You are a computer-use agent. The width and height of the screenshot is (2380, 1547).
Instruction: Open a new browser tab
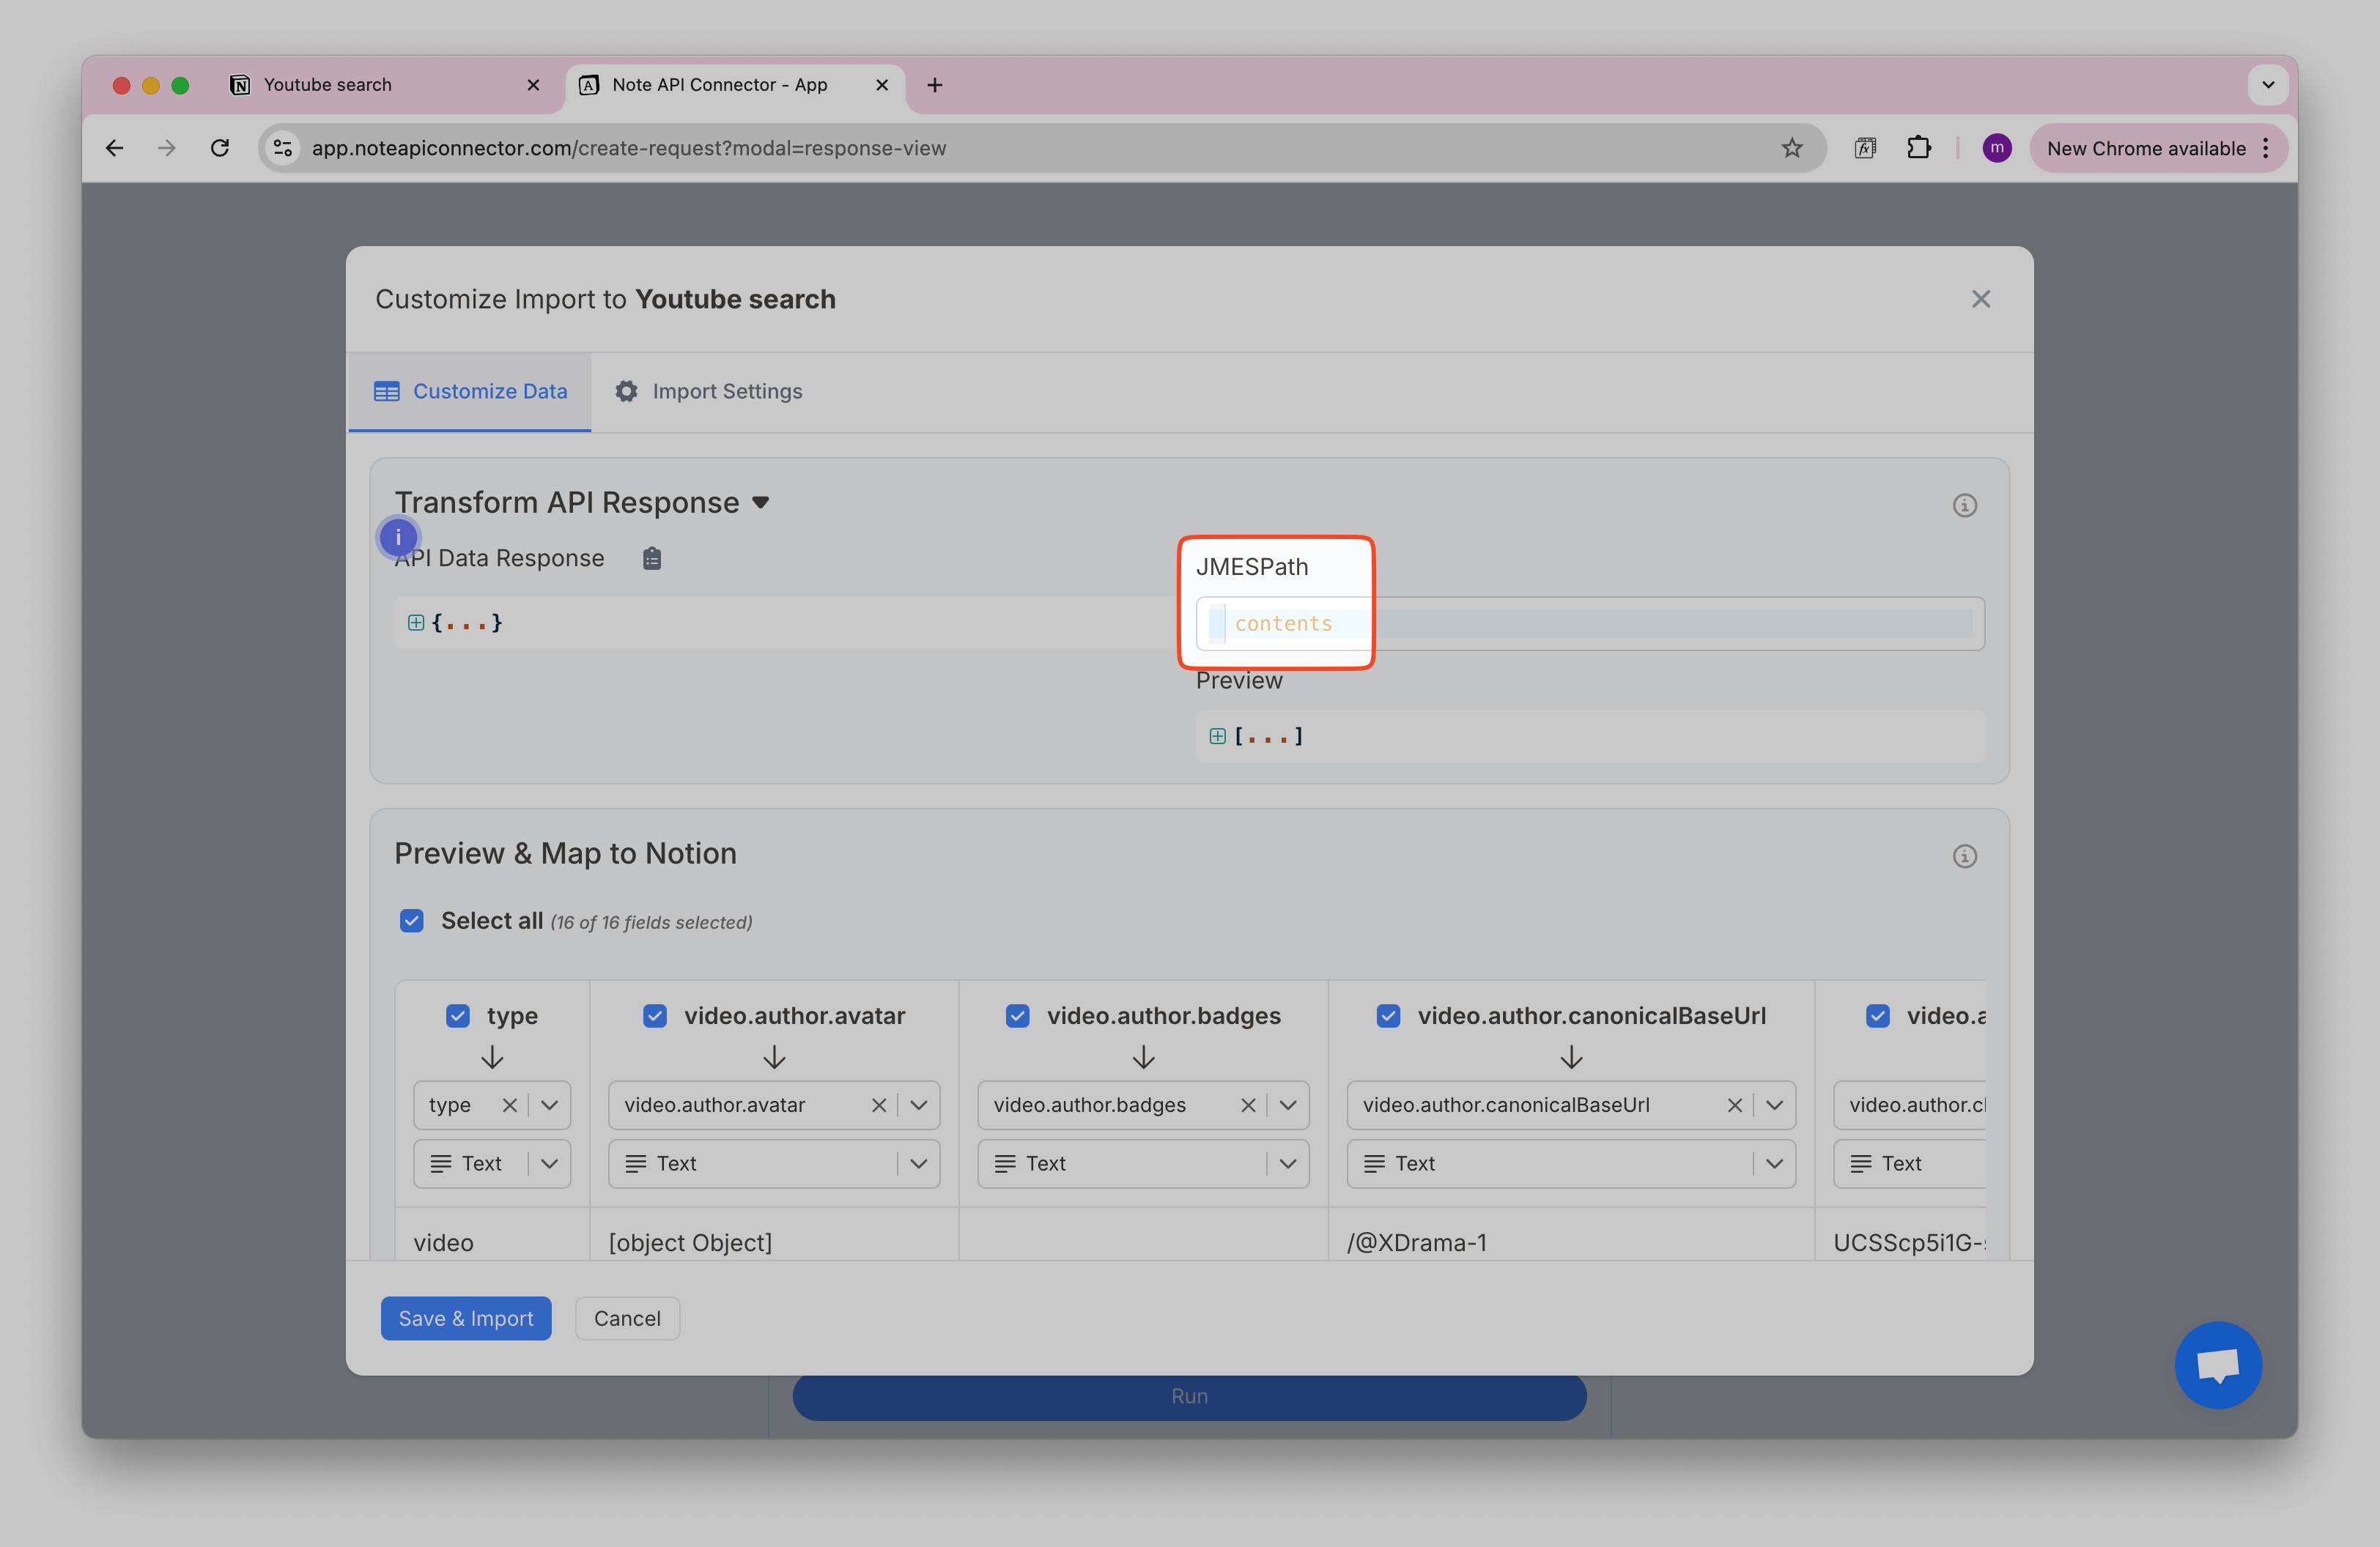pos(935,85)
